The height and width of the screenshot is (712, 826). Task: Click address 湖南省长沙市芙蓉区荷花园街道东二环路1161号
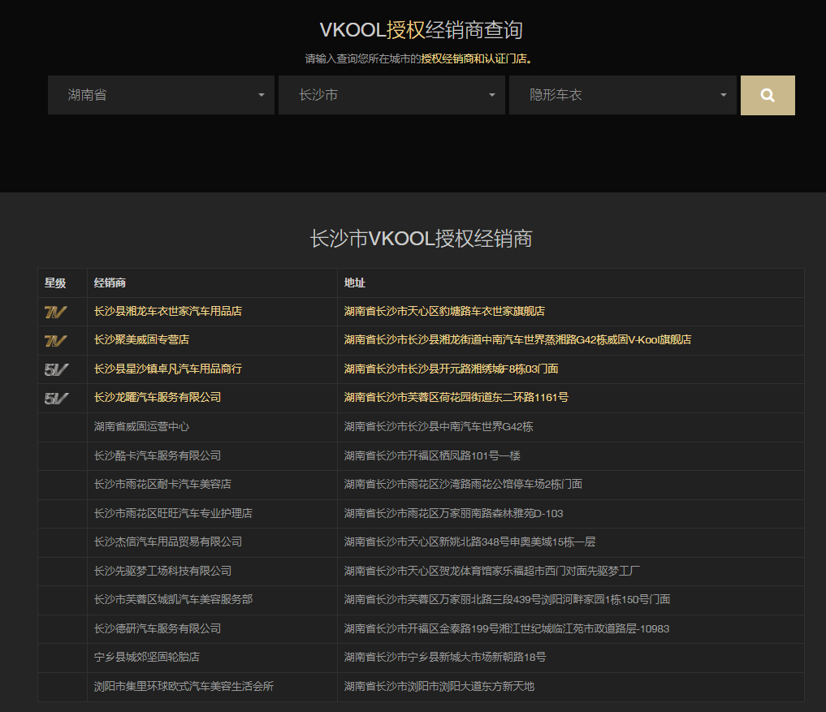pyautogui.click(x=456, y=397)
